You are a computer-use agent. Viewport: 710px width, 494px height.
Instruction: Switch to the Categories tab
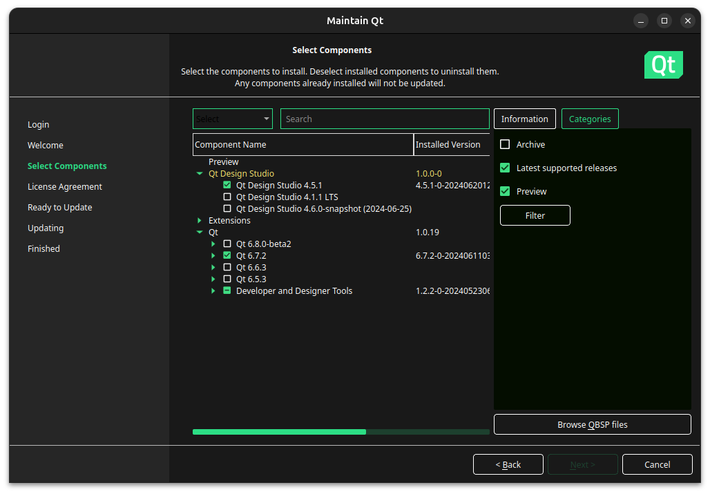(590, 119)
